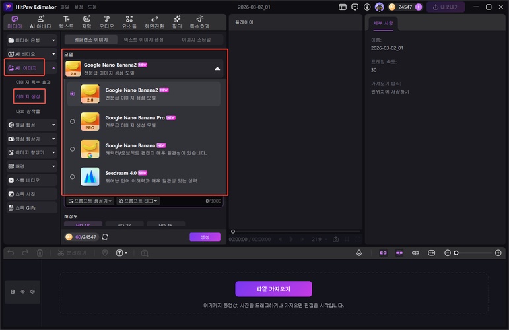
Task: Open 나의 창작물 my creations in sidebar
Action: click(28, 111)
